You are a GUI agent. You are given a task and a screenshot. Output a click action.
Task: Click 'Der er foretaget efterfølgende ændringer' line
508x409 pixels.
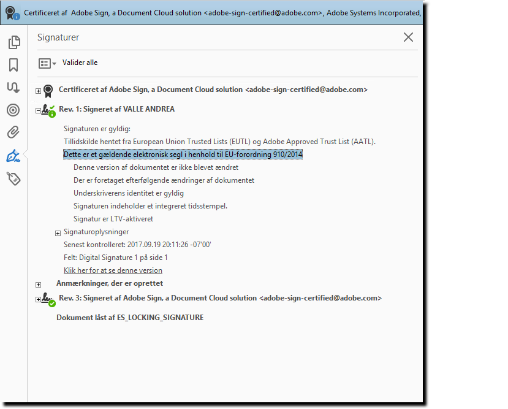(x=164, y=180)
